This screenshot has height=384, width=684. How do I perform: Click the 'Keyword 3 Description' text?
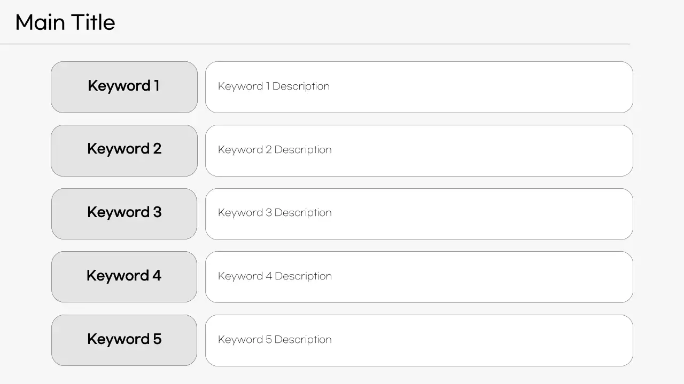coord(275,213)
